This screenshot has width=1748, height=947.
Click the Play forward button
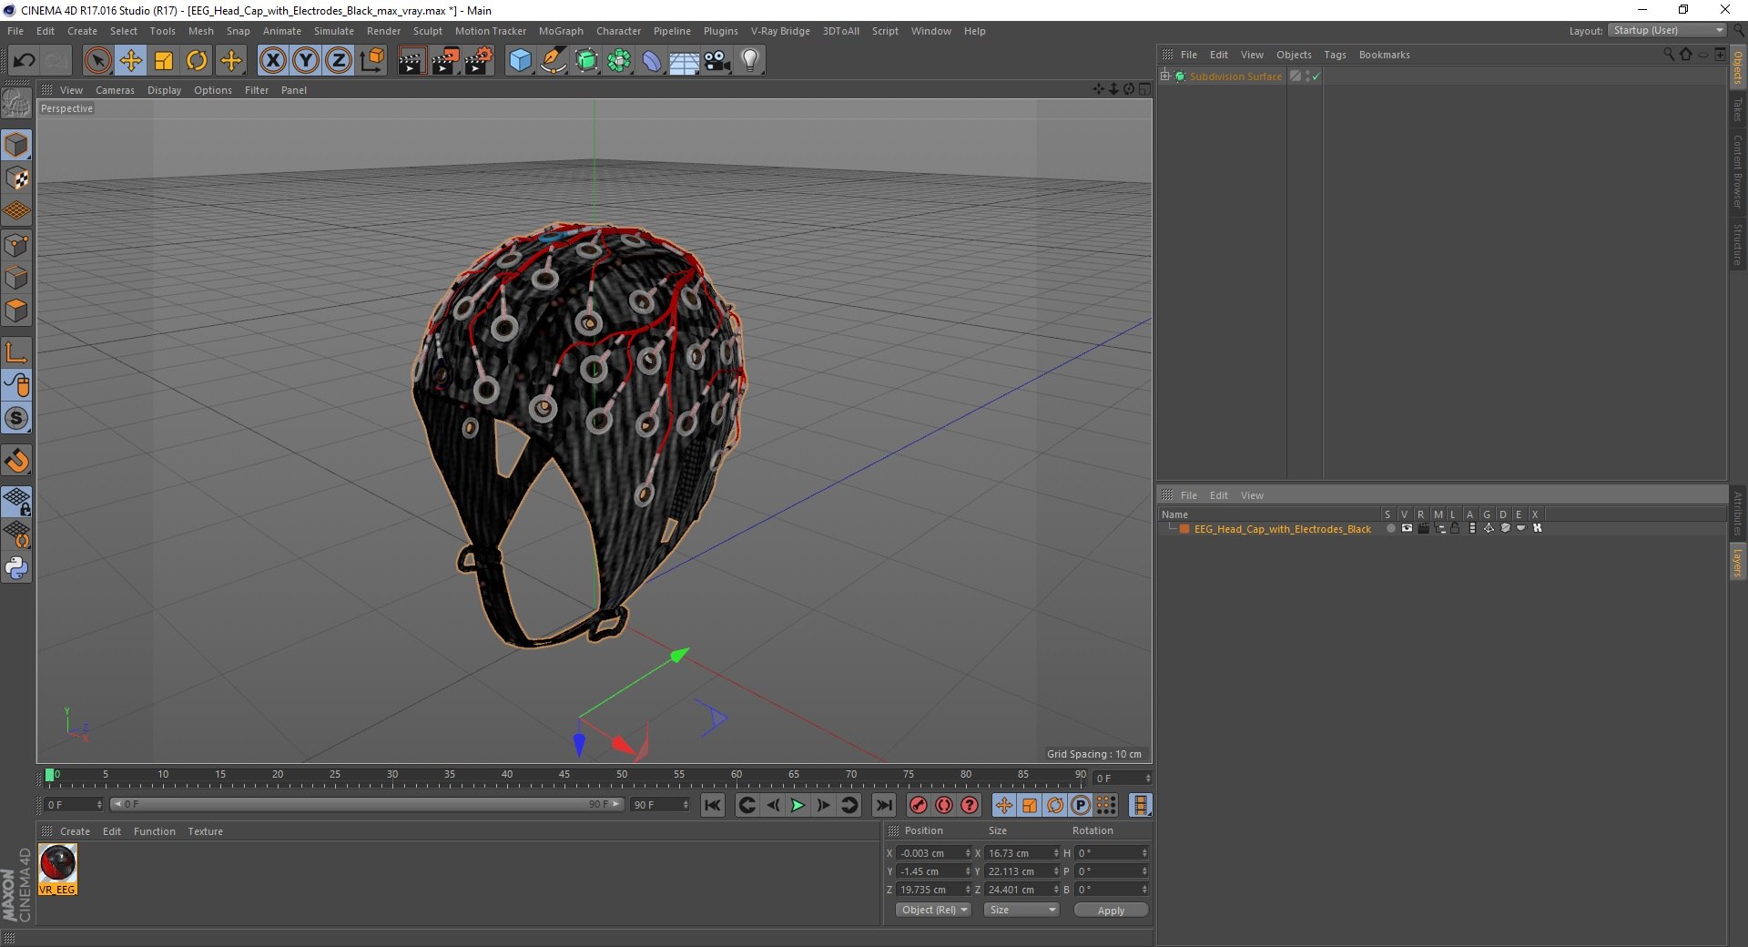(798, 805)
